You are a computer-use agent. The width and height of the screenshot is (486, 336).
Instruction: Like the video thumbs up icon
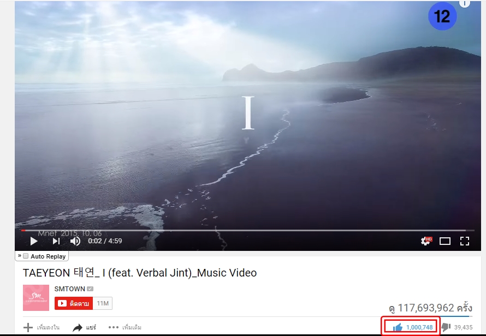coord(398,327)
